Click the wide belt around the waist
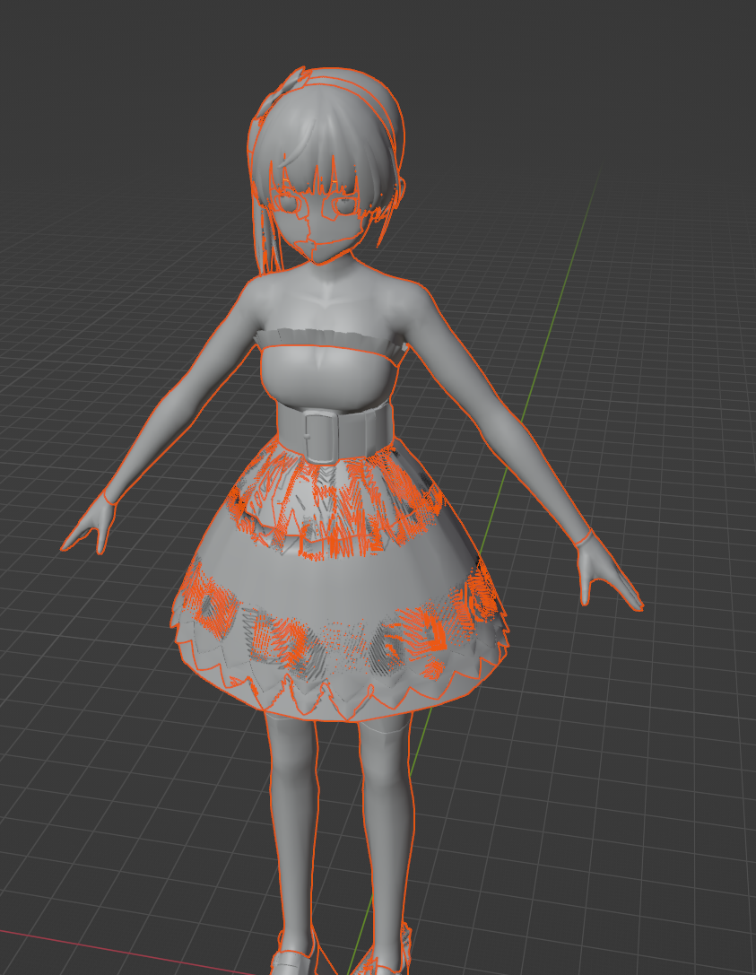Image resolution: width=756 pixels, height=975 pixels. point(334,431)
